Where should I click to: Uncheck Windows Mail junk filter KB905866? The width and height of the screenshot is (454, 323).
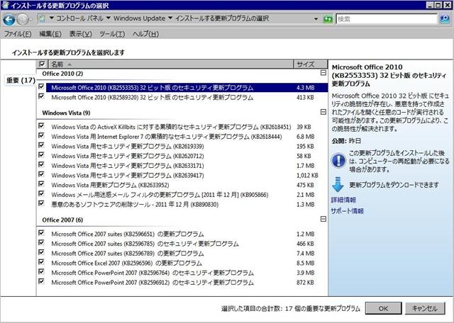pyautogui.click(x=41, y=193)
